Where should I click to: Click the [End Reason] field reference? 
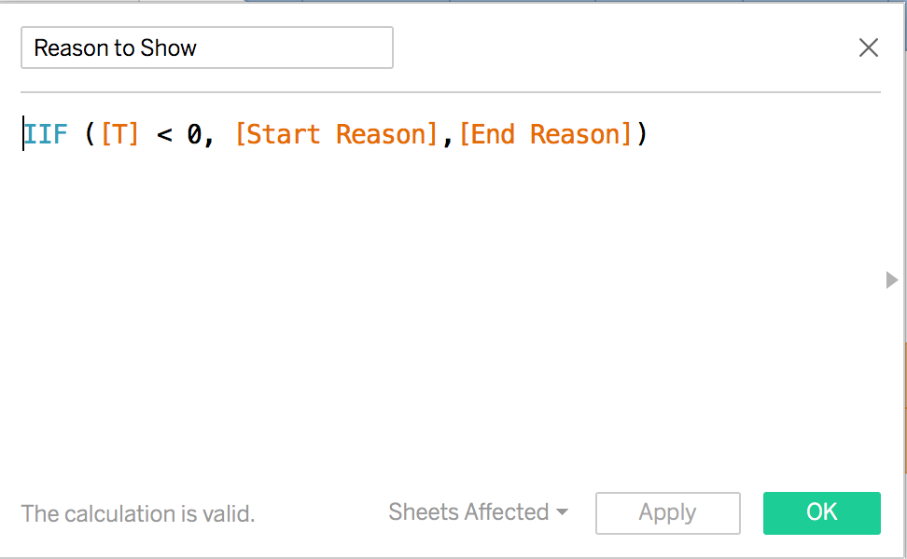546,134
